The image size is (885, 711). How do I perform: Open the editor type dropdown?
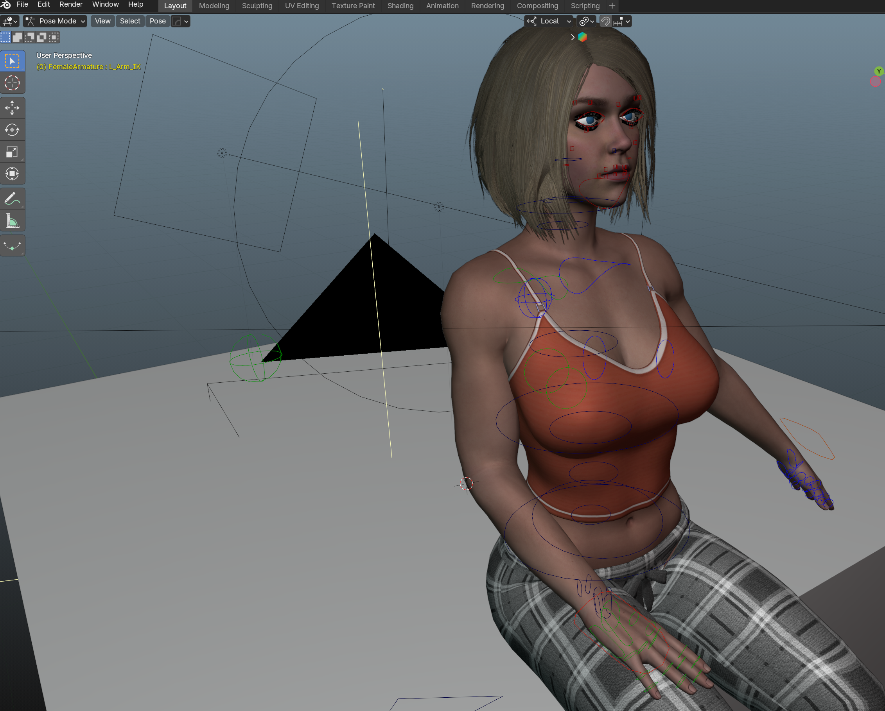pos(10,21)
